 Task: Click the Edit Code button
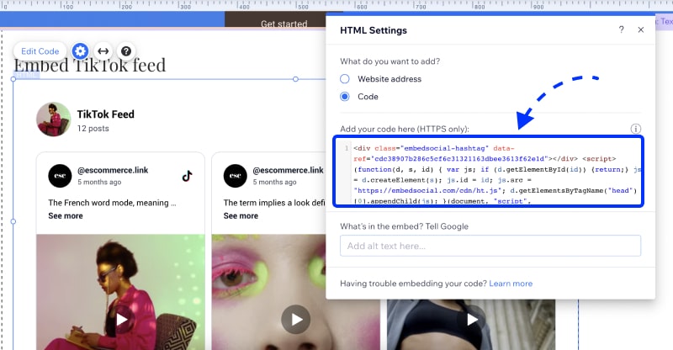[40, 51]
